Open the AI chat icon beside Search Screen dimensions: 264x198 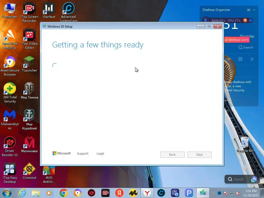pyautogui.click(x=254, y=179)
